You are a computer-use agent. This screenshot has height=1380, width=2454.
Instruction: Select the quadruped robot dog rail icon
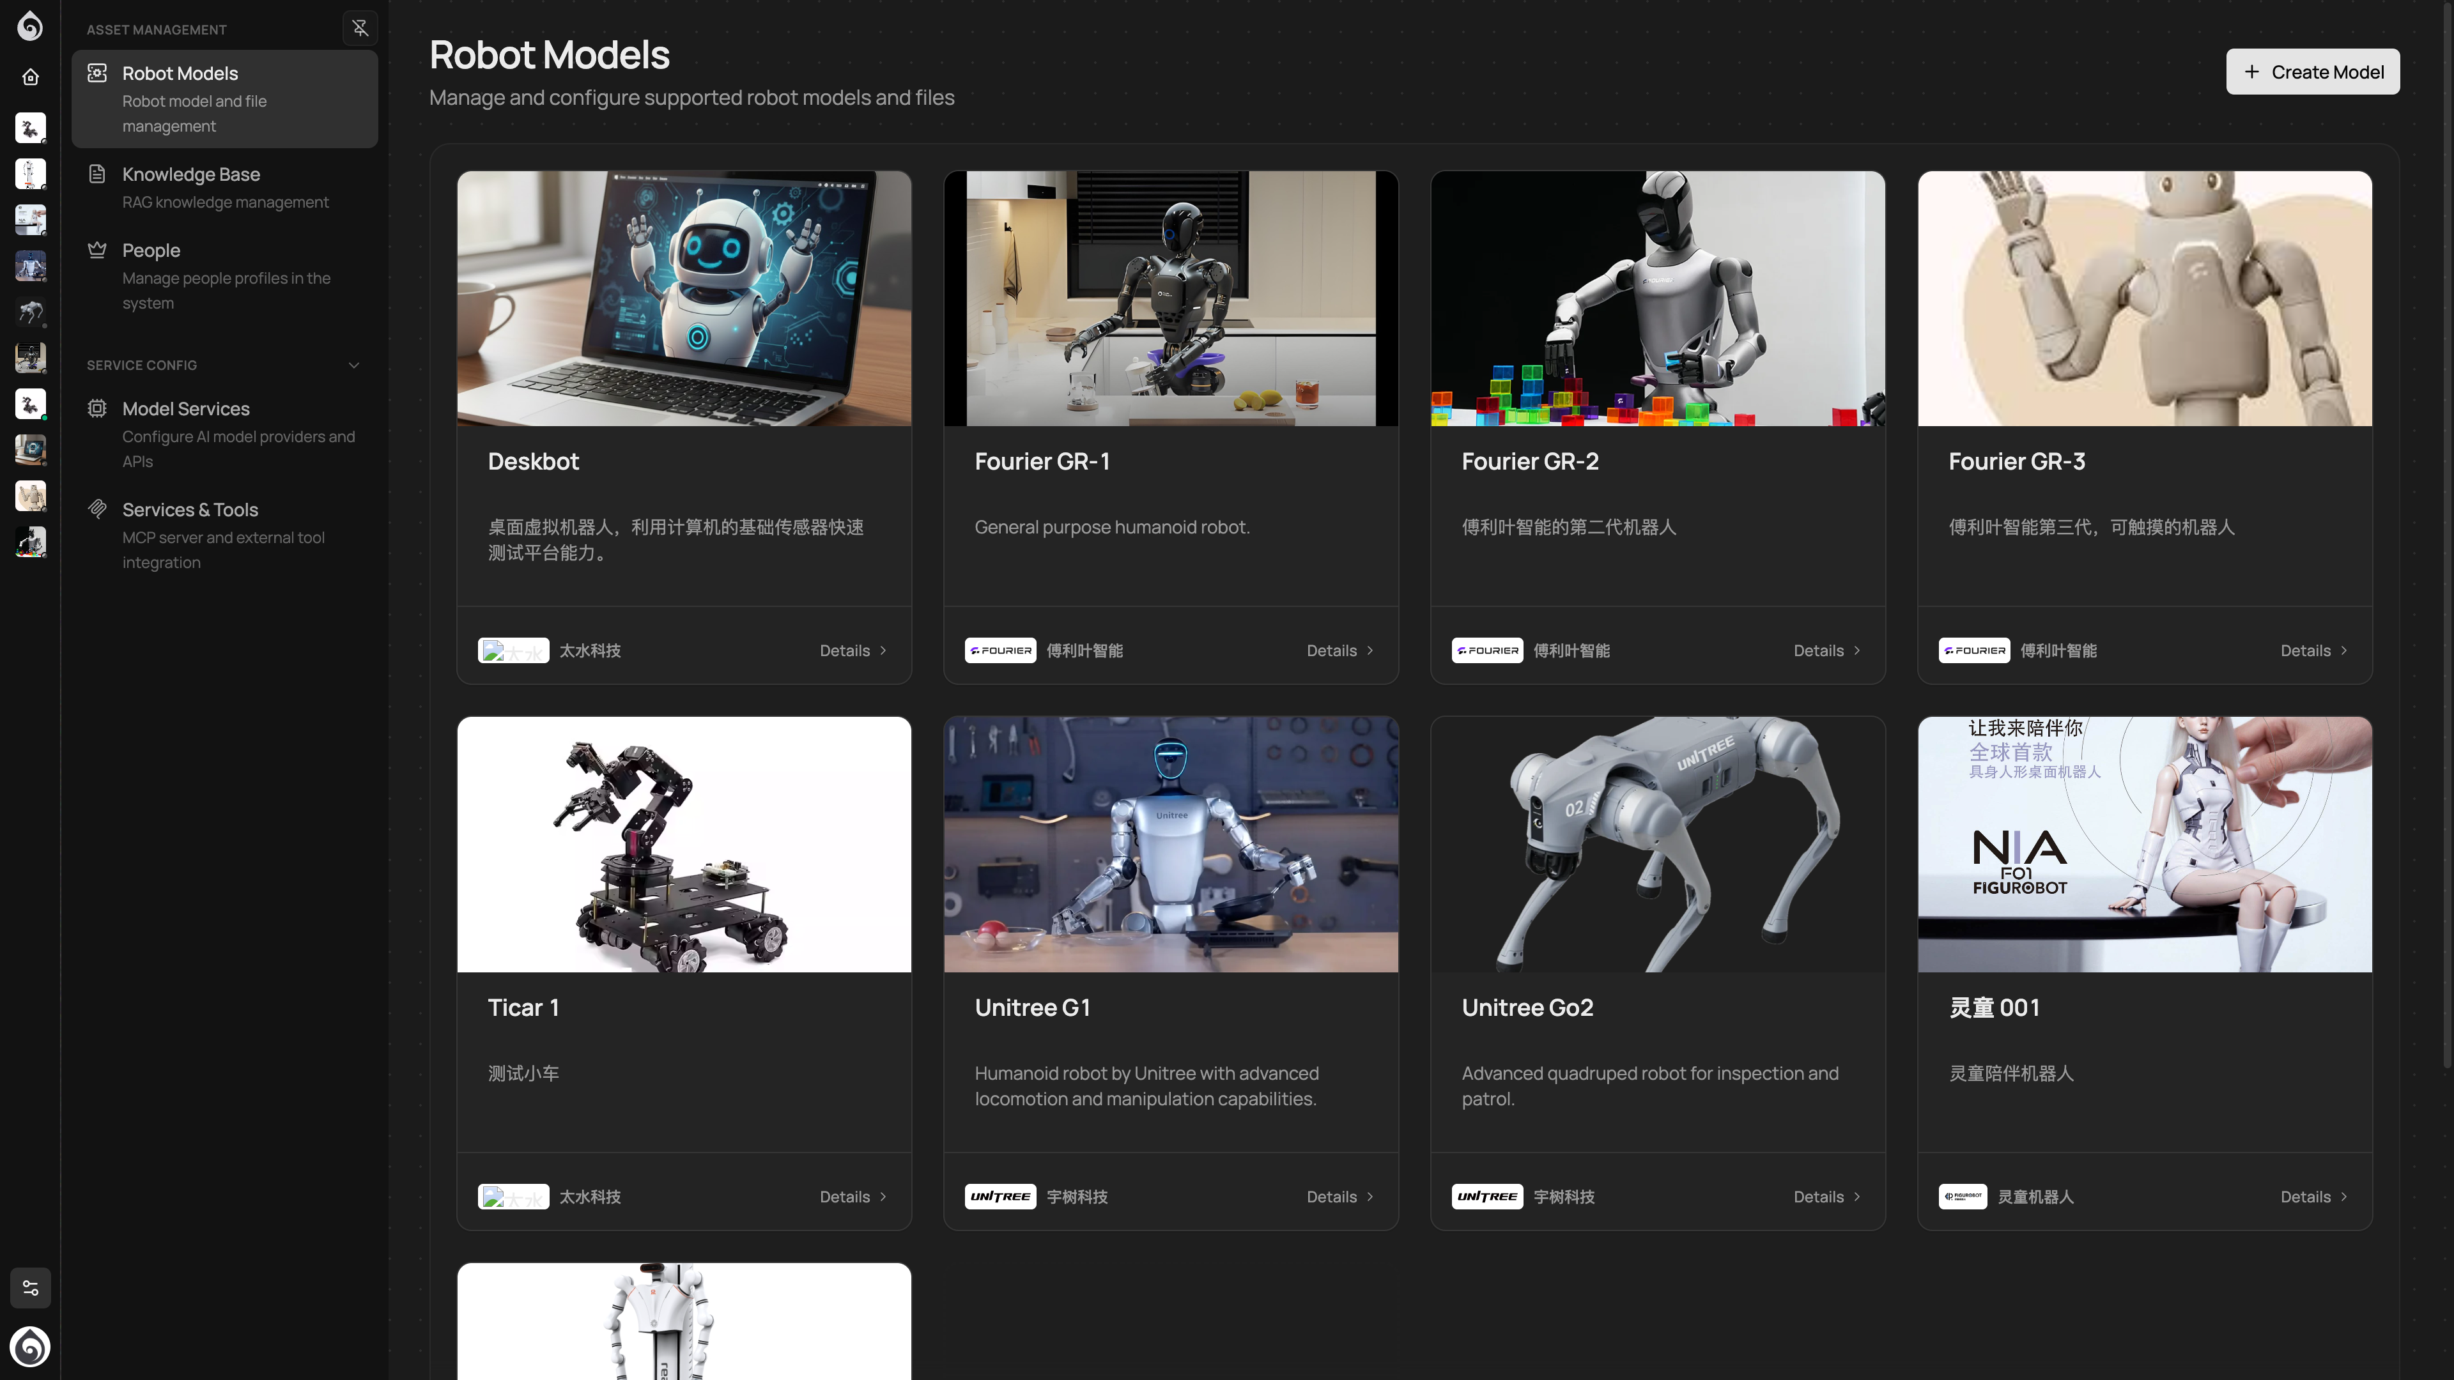[x=31, y=311]
